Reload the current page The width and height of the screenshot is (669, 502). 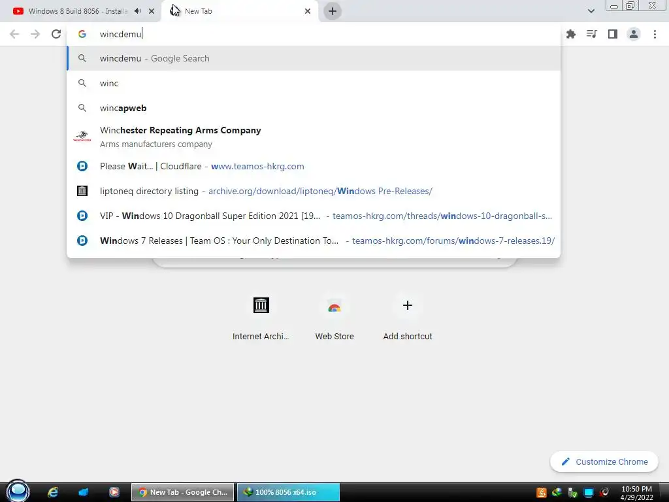pos(56,34)
